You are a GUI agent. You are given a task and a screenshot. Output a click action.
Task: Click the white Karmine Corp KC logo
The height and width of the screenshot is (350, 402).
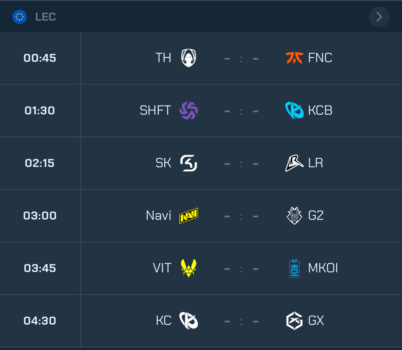point(189,320)
